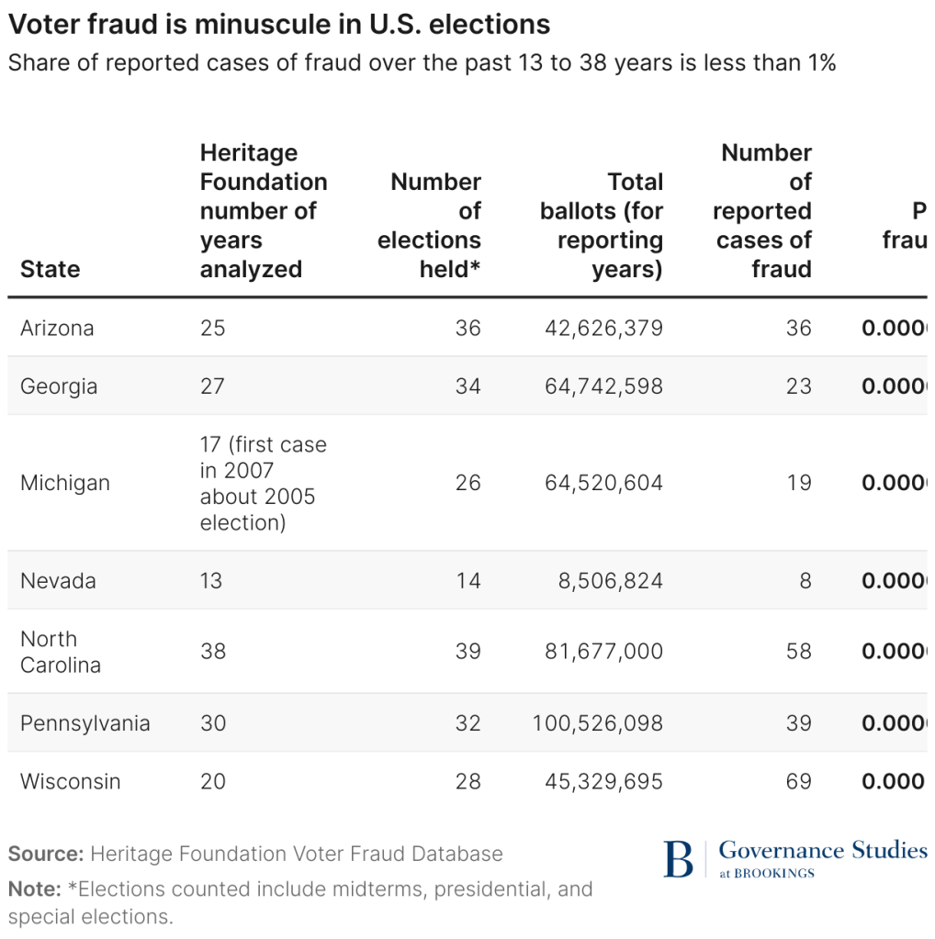
Task: Select the Georgia row label
Action: [x=59, y=386]
